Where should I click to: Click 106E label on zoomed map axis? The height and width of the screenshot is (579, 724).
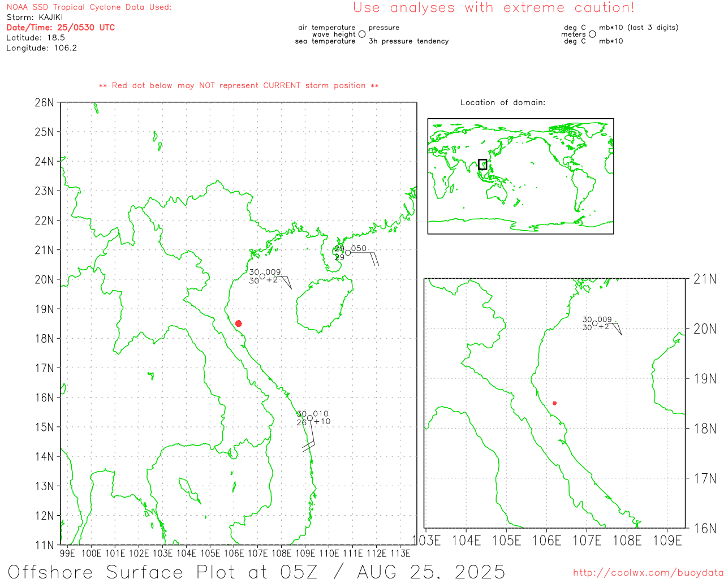(x=547, y=541)
